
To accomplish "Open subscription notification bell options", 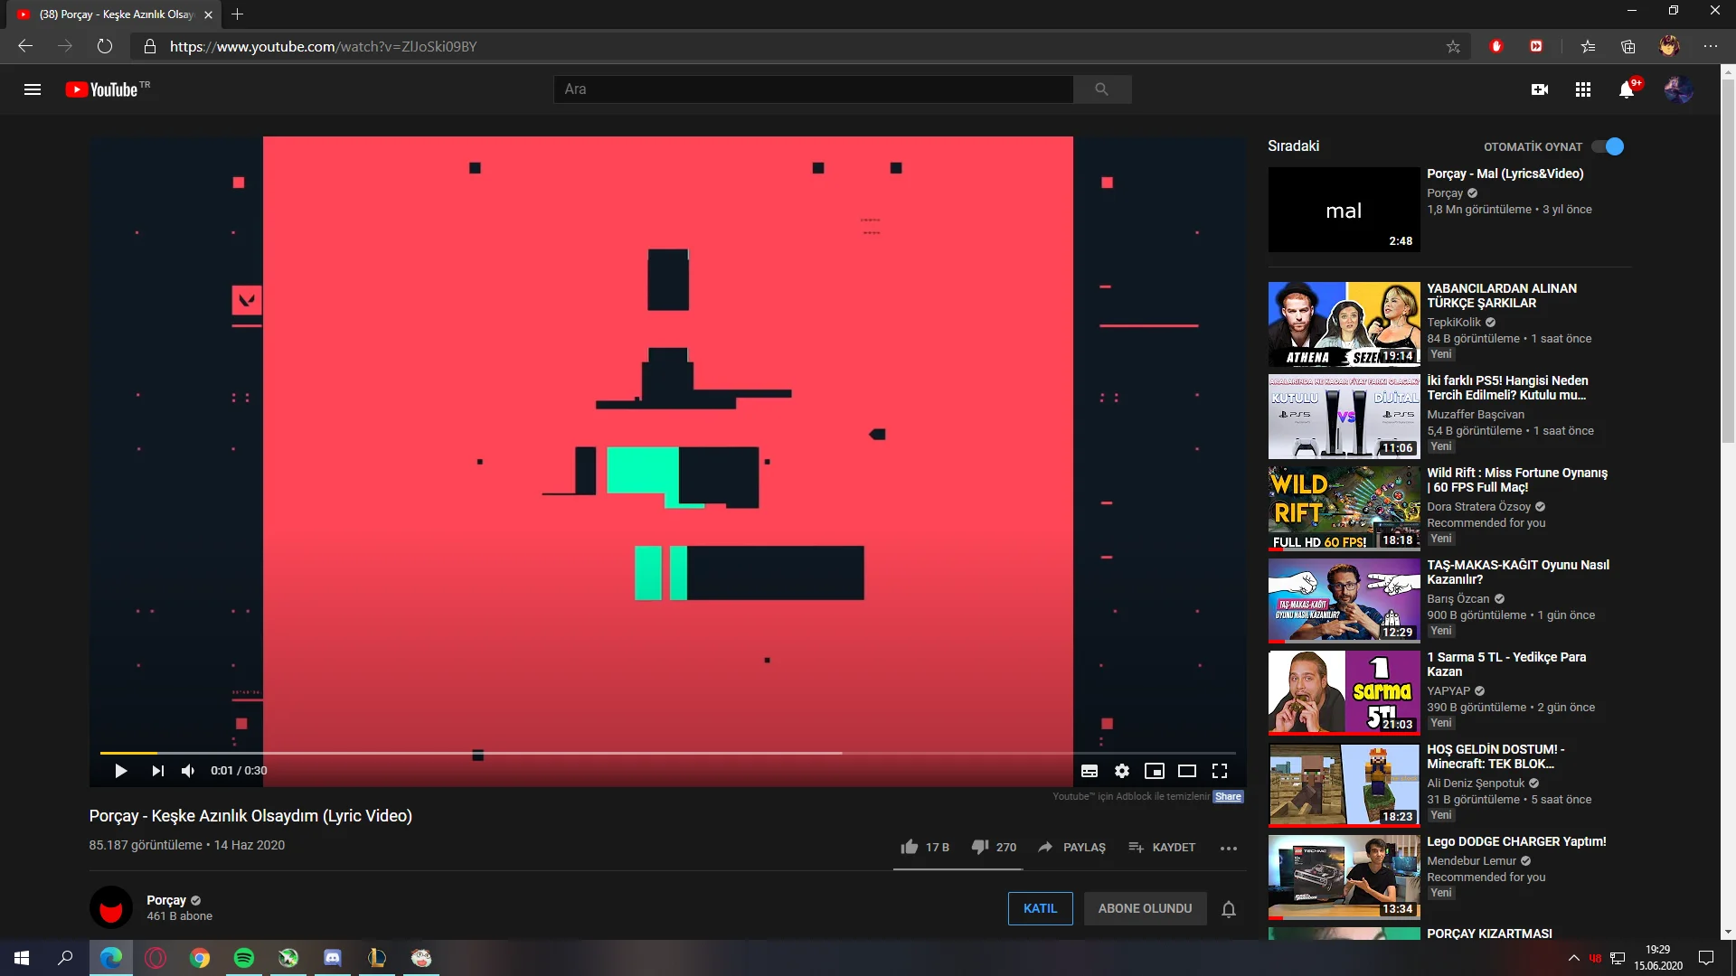I will [x=1228, y=909].
